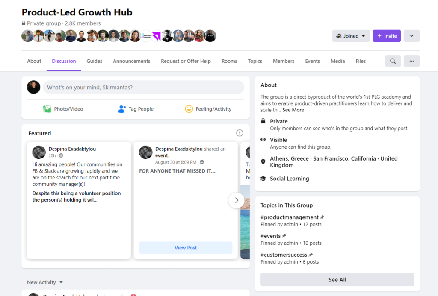Click the first member avatar in the header row
The height and width of the screenshot is (296, 438).
[27, 36]
